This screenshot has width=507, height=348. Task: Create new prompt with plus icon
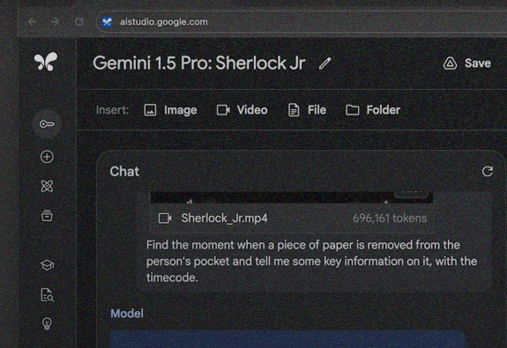[47, 157]
